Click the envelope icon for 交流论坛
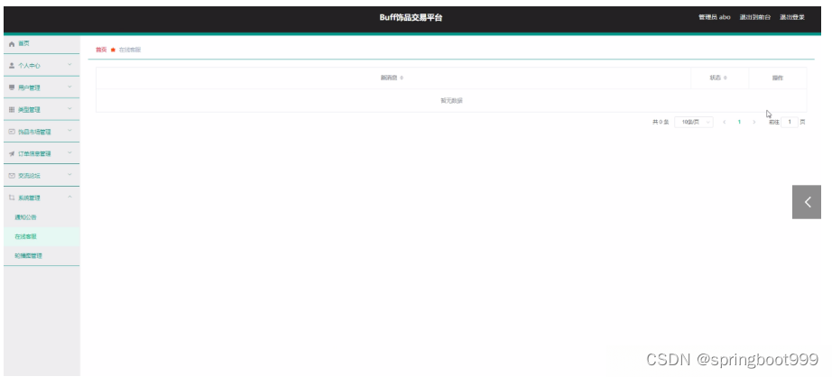832x377 pixels. coord(12,176)
